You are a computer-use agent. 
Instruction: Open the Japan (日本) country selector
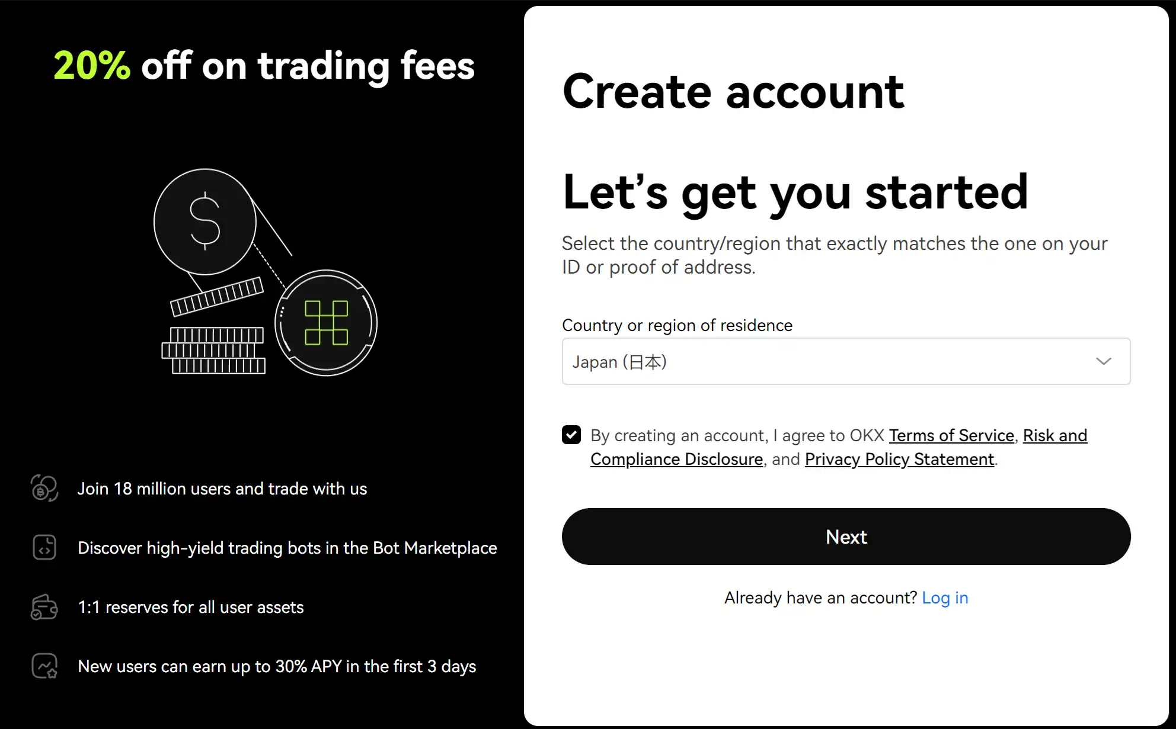pos(846,361)
